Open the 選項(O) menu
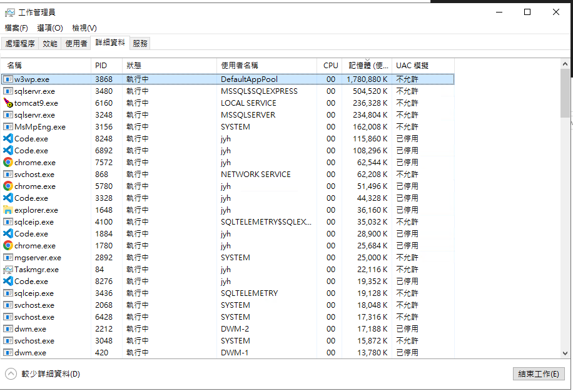Screen dimensions: 573x391 click(x=50, y=28)
